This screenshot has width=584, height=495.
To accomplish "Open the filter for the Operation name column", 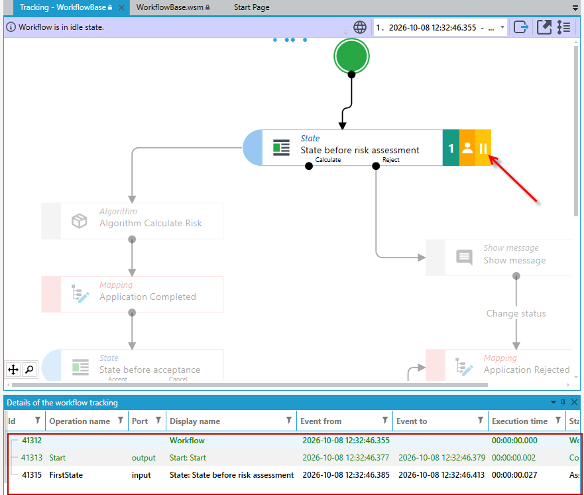I will (x=120, y=421).
